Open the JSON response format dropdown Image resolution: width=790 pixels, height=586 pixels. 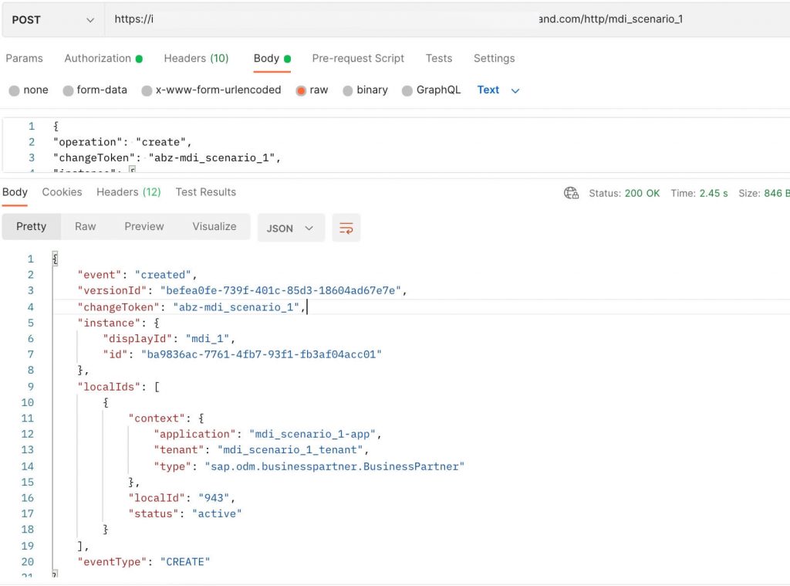tap(291, 228)
